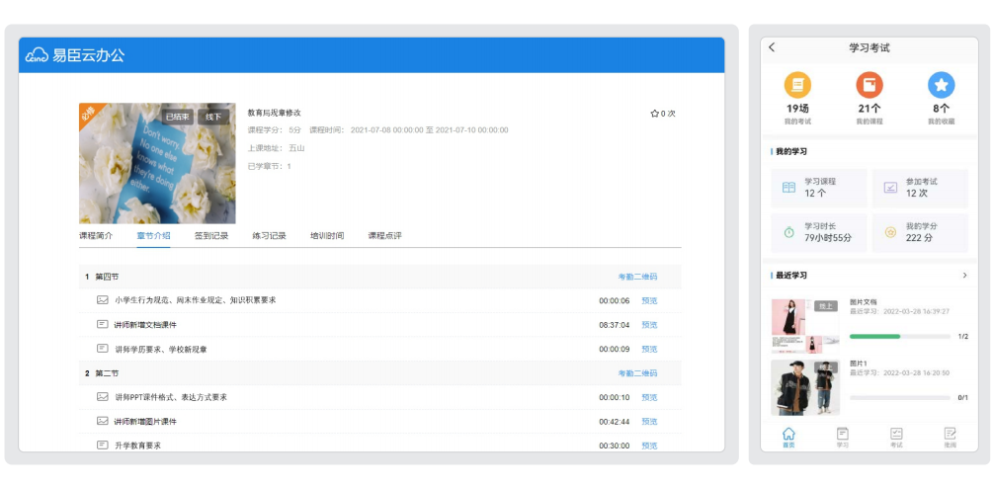Image resolution: width=993 pixels, height=487 pixels.
Task: Click image icon beside 讲师新增图片课件
Action: (x=103, y=421)
